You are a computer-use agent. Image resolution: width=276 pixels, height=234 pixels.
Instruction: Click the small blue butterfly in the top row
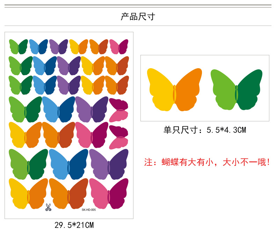pyautogui.click(x=38, y=47)
